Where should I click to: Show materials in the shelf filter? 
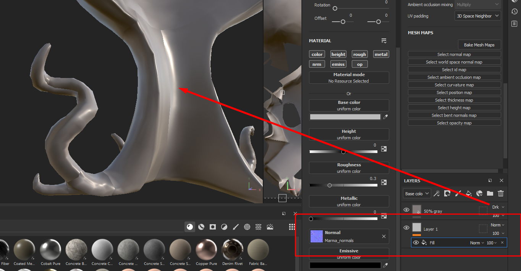tap(190, 227)
